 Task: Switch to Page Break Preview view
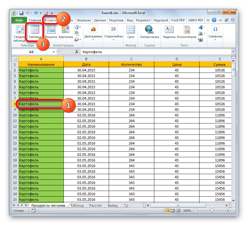pos(178,211)
